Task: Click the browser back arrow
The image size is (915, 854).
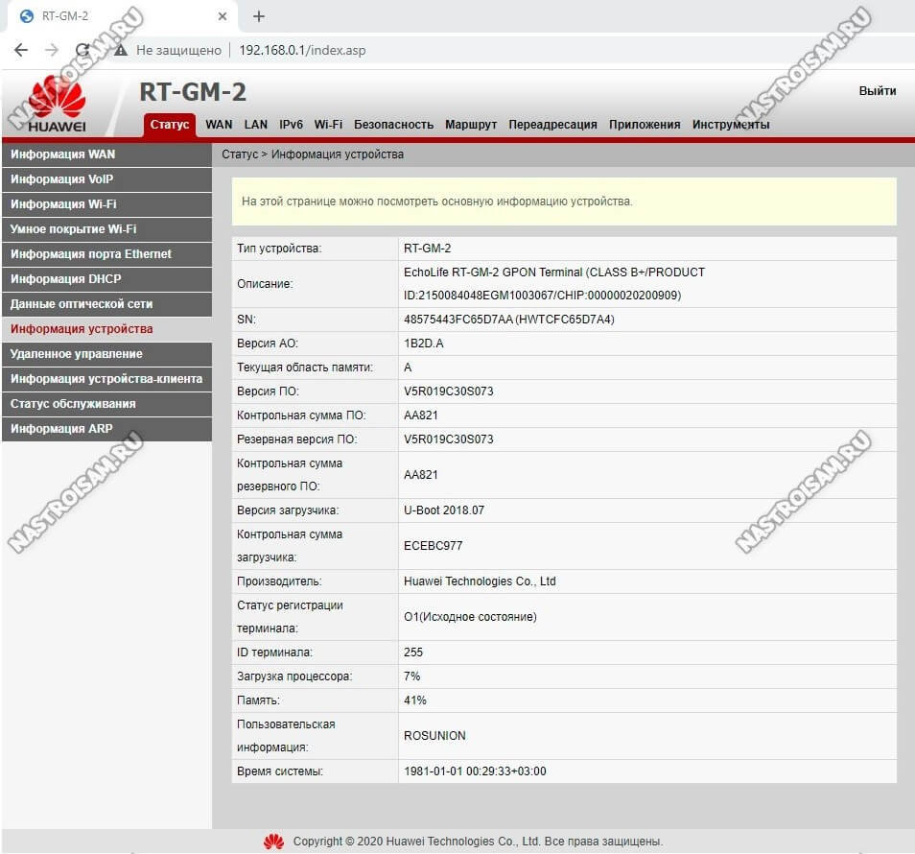Action: 21,50
